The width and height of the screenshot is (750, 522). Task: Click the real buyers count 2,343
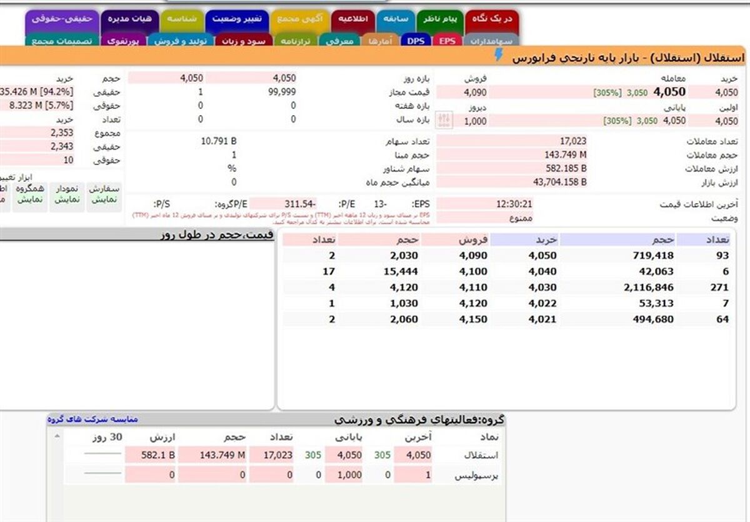click(x=62, y=146)
